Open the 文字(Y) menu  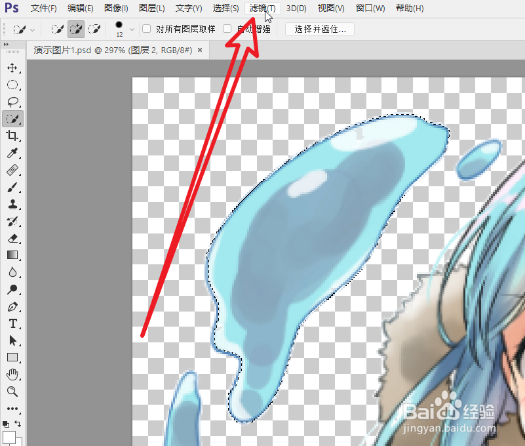click(x=189, y=8)
